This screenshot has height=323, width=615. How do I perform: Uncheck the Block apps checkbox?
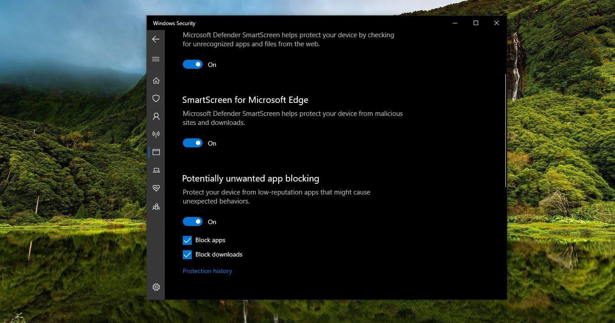(x=187, y=240)
